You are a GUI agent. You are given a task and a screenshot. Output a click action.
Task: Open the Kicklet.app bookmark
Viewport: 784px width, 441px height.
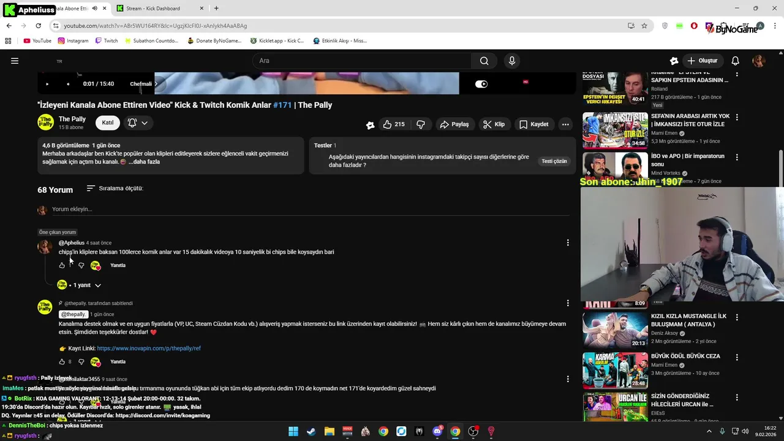point(277,41)
